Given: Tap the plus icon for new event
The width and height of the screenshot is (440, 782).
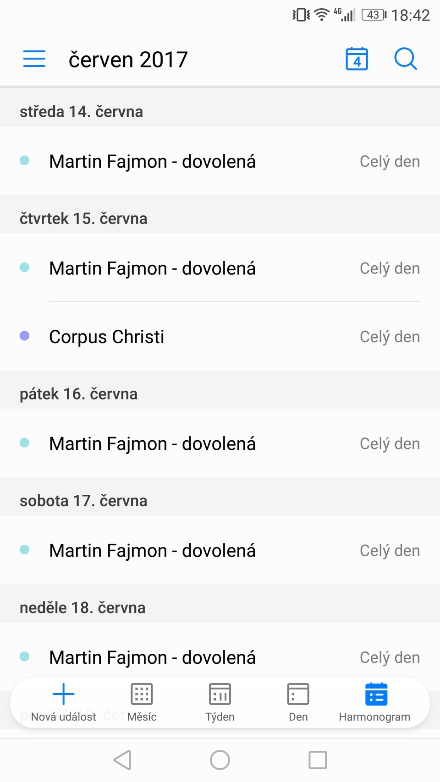Looking at the screenshot, I should [x=64, y=694].
